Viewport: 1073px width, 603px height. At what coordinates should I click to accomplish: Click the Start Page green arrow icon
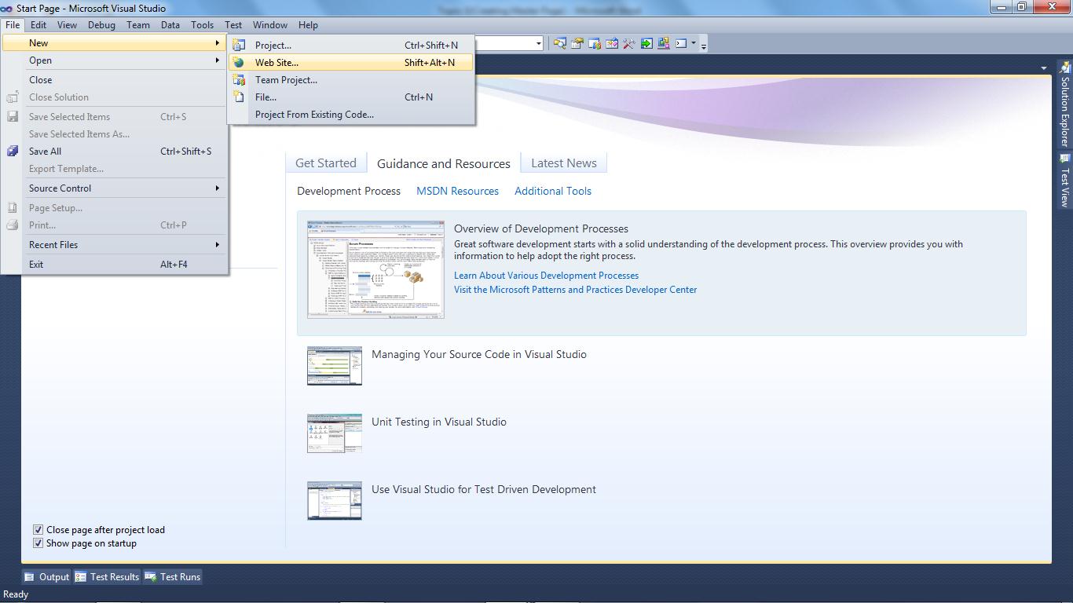pos(646,44)
